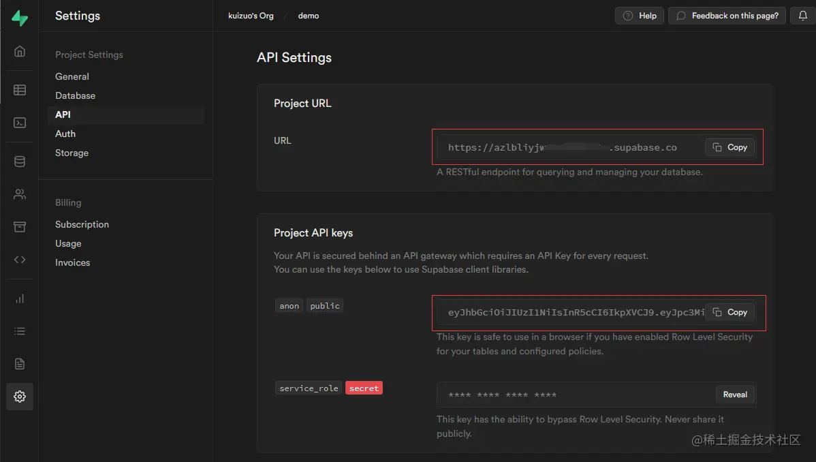Screen dimensions: 816x462
Task: Open the Logs list icon
Action: [20, 331]
